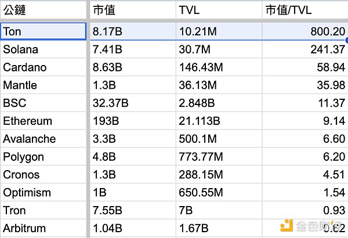Screen dimensions: 348x238
Task: Select the 市值/TVL header cell
Action: point(304,10)
